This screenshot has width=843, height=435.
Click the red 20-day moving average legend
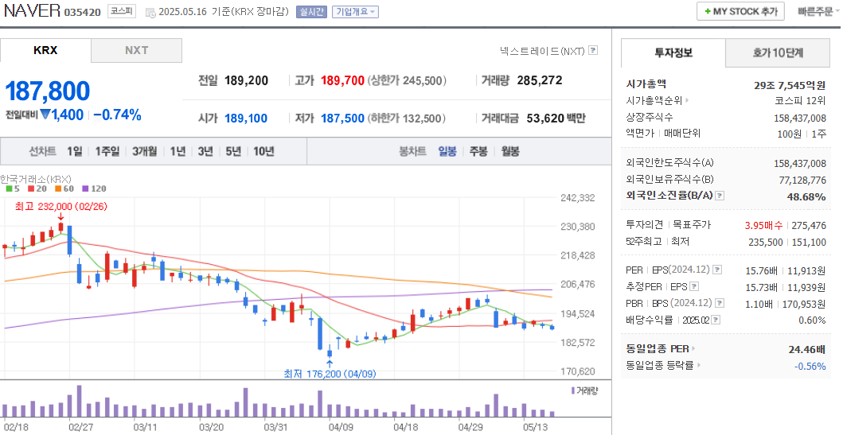pyautogui.click(x=37, y=188)
